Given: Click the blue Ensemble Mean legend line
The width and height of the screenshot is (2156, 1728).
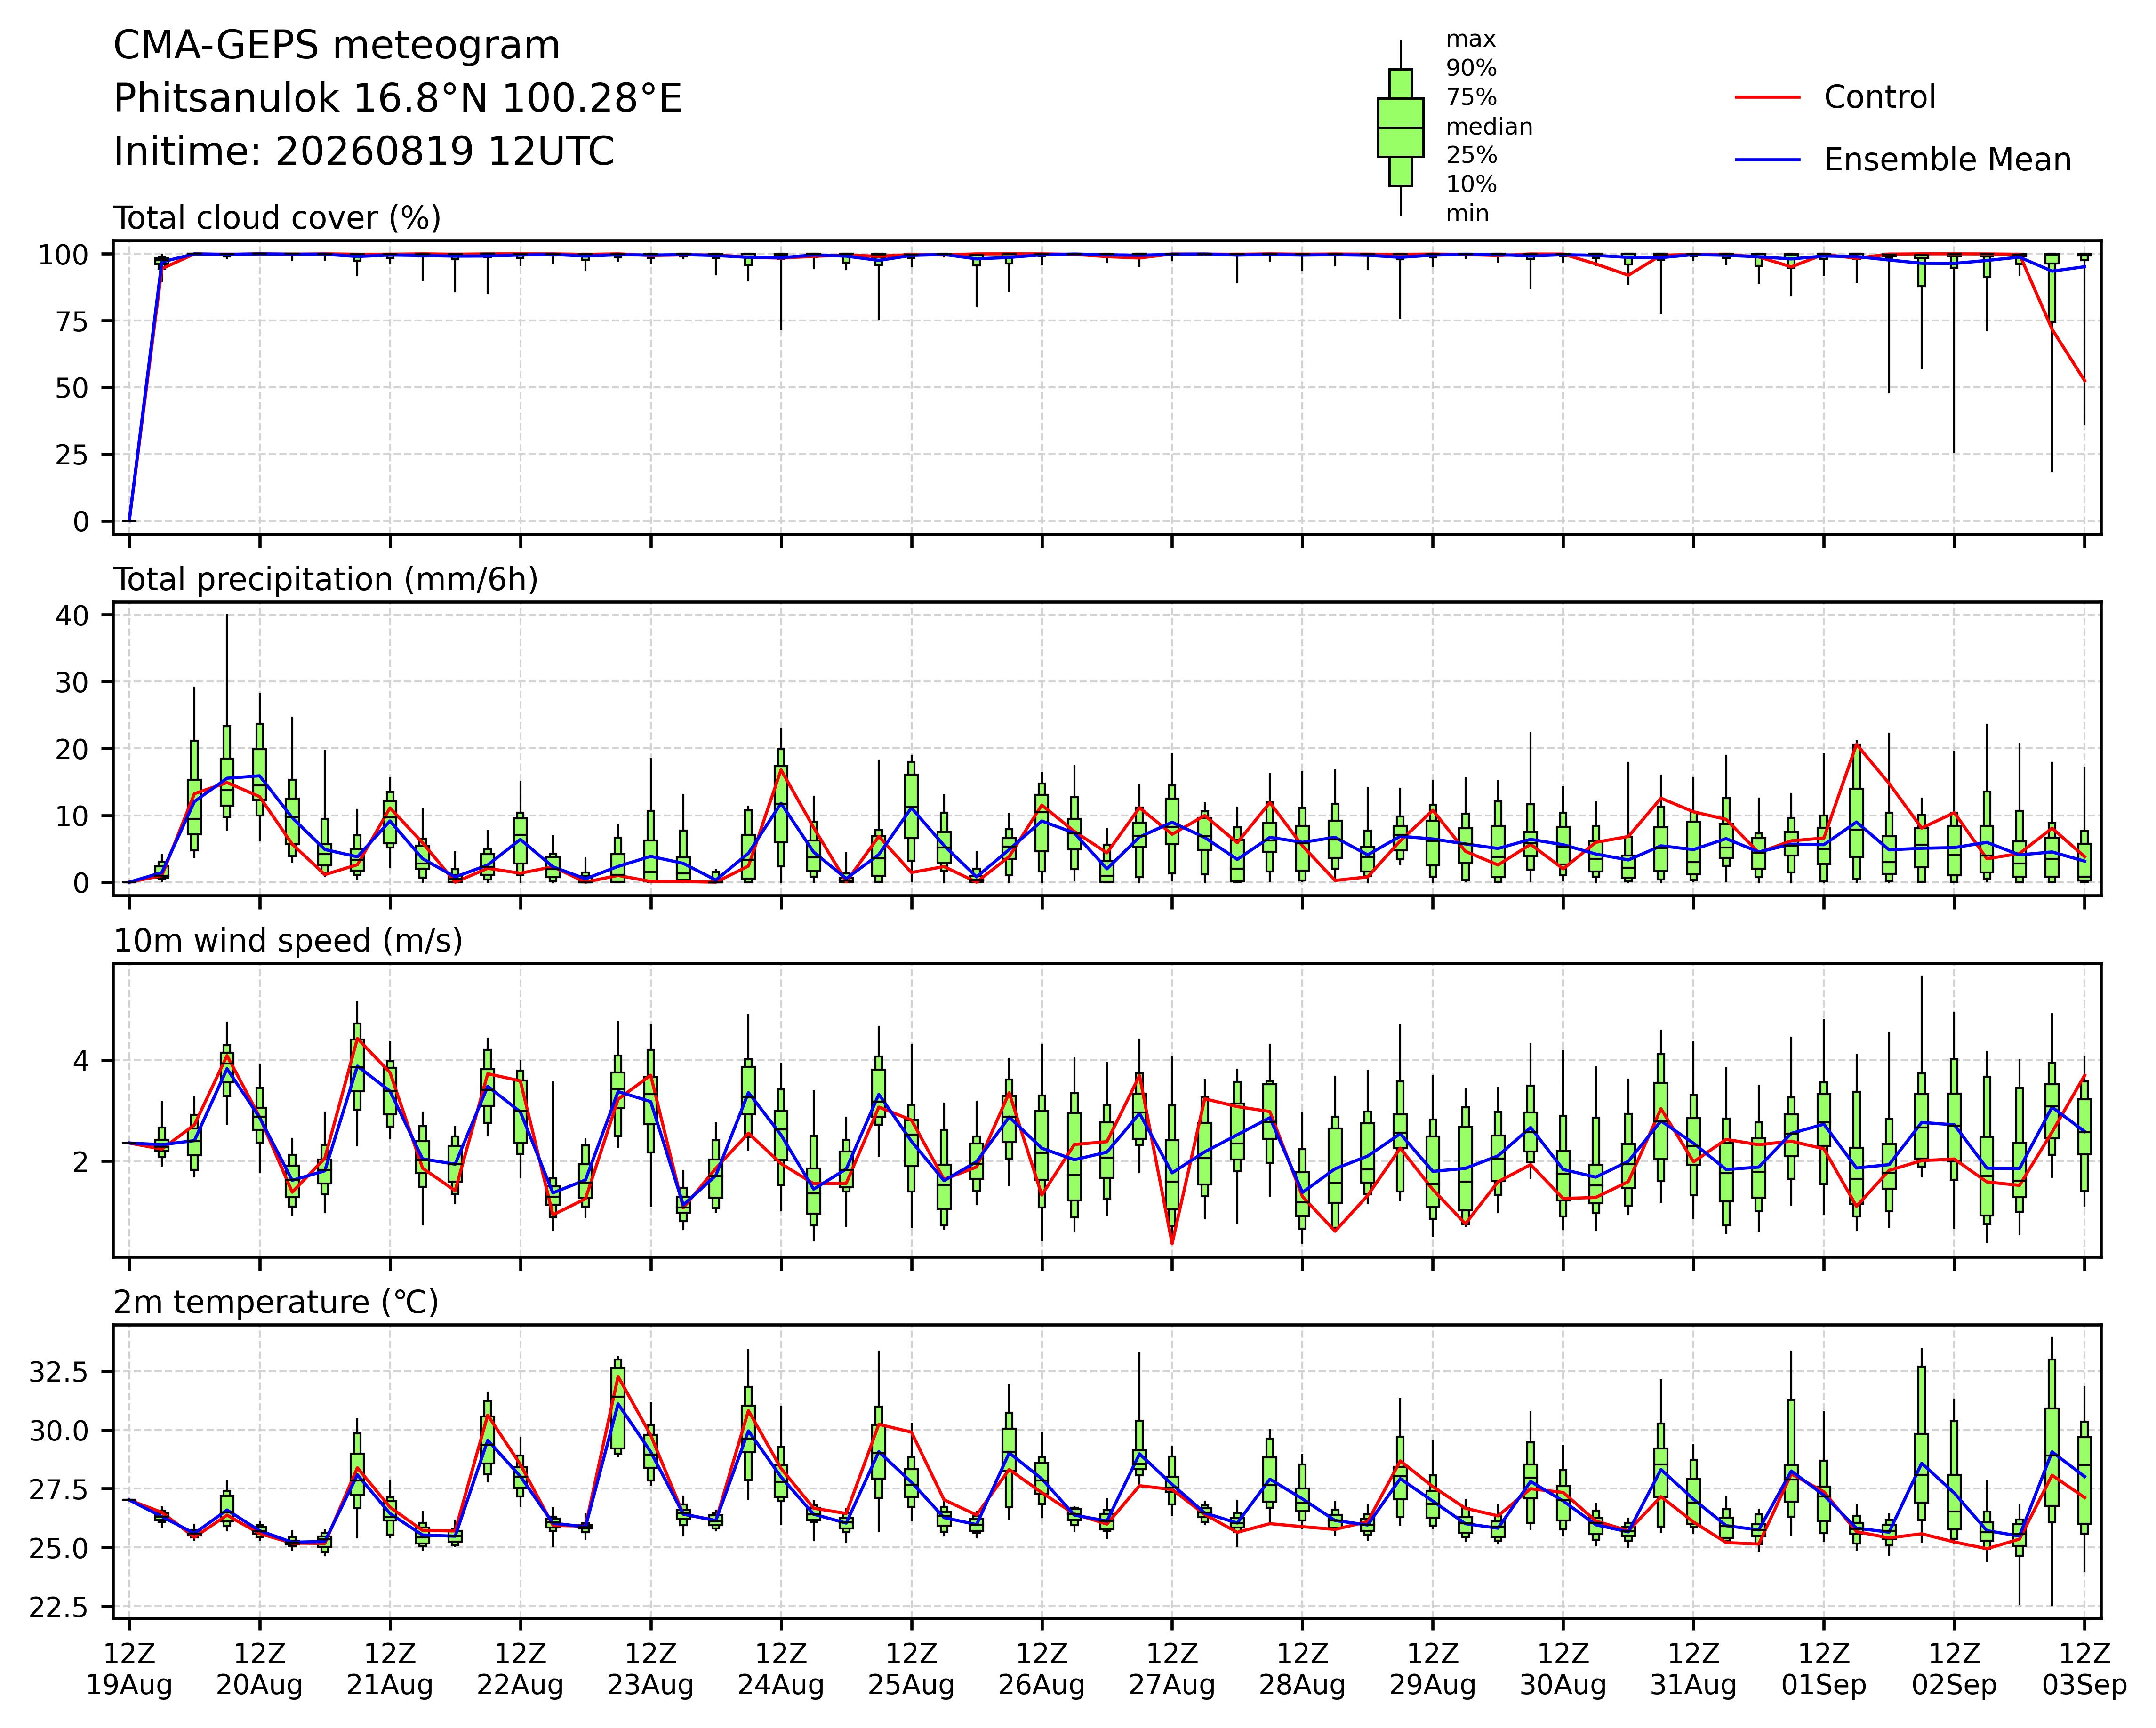Looking at the screenshot, I should pos(1767,160).
